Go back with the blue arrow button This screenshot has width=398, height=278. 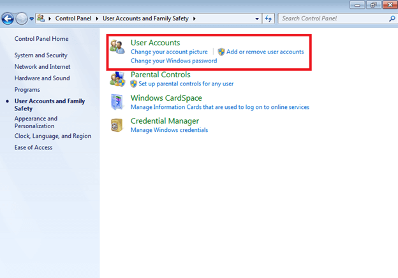[8, 18]
